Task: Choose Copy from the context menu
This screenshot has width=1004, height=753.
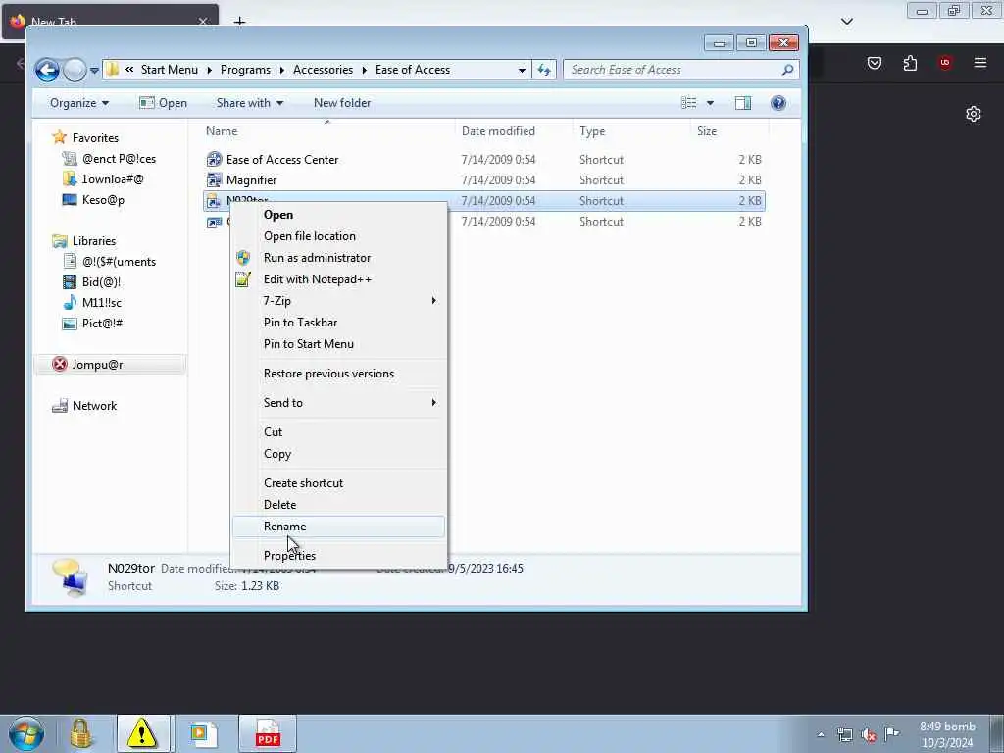Action: tap(338, 454)
